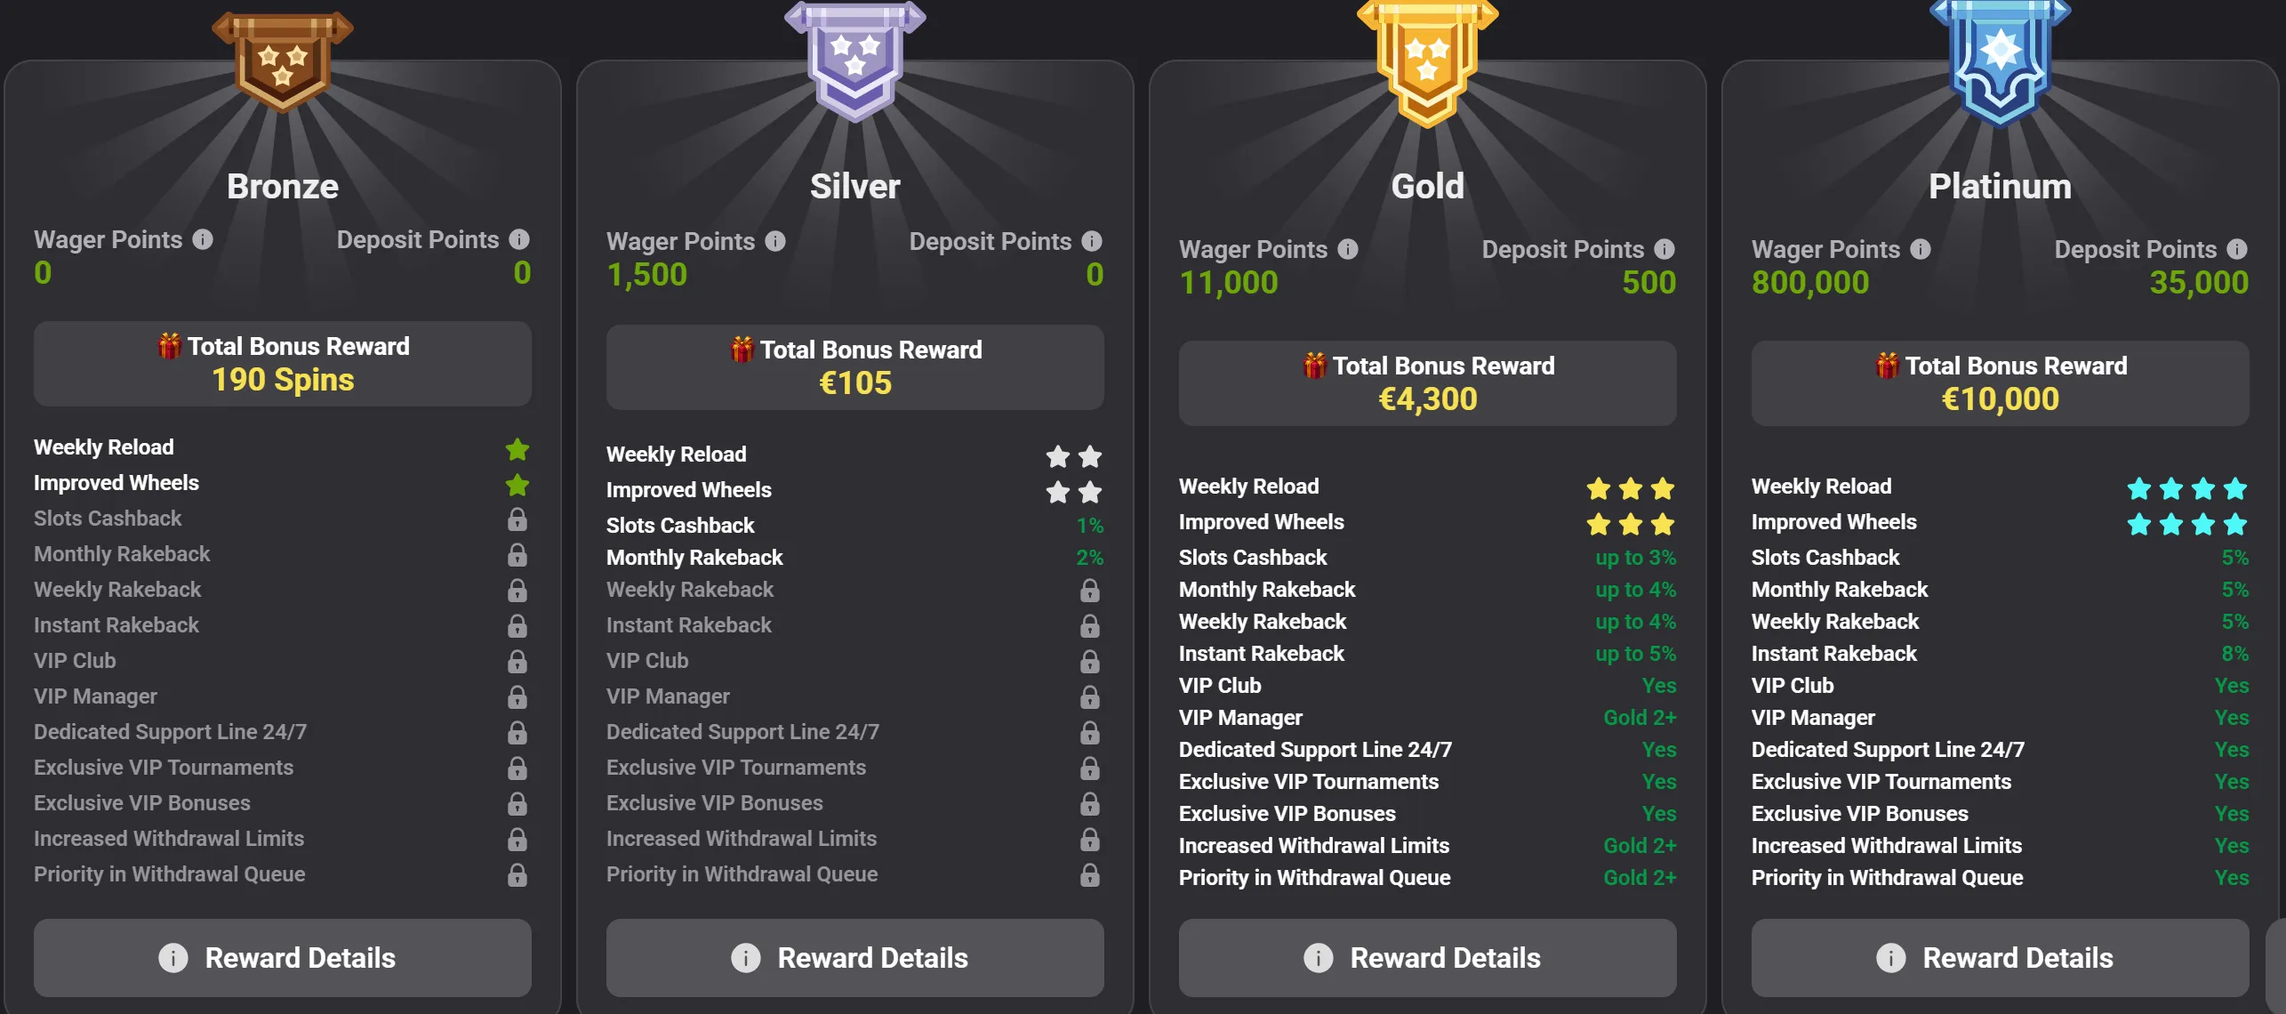Click the Gold tier heading
The width and height of the screenshot is (2286, 1014).
click(1428, 187)
